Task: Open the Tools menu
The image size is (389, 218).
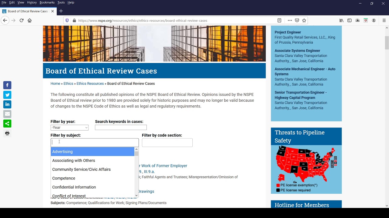Action: tap(61, 2)
